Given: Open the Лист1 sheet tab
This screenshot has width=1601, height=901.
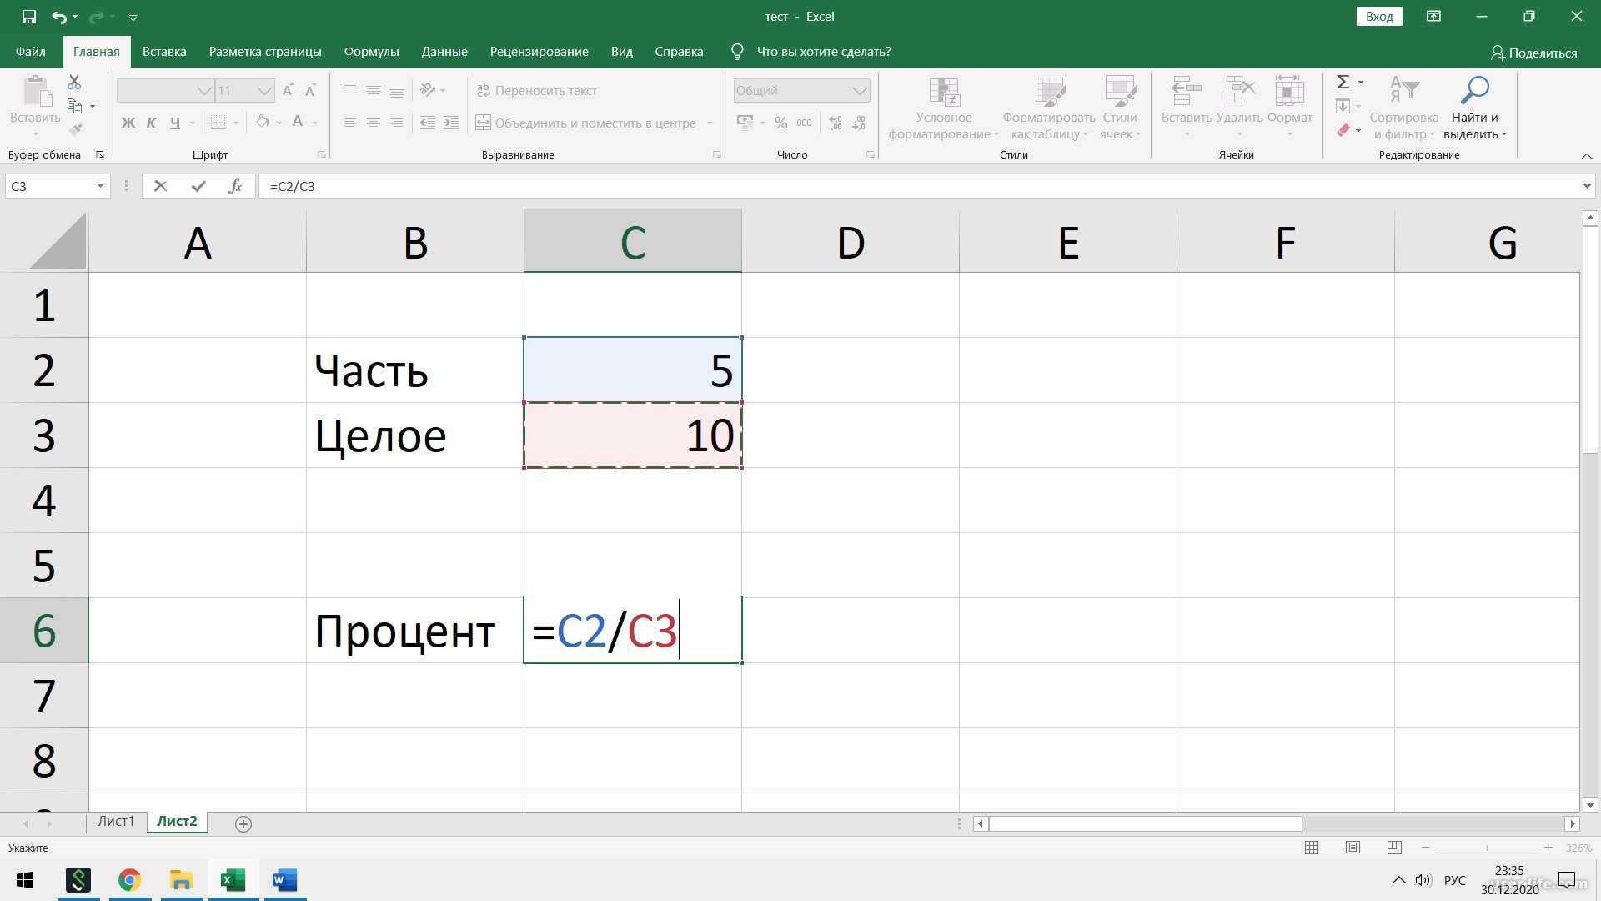Looking at the screenshot, I should pyautogui.click(x=116, y=822).
